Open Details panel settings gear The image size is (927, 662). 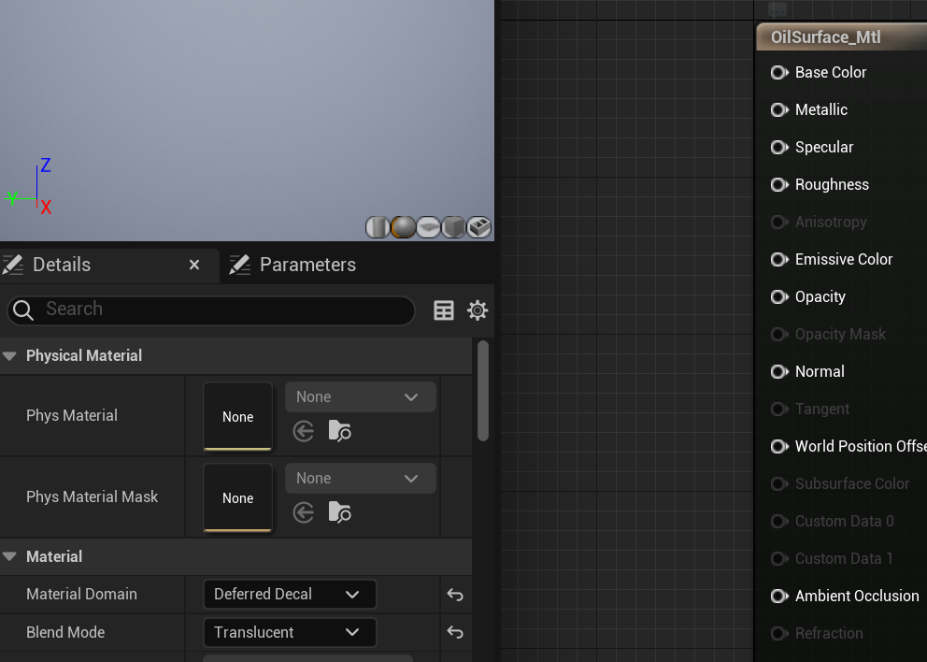click(478, 310)
